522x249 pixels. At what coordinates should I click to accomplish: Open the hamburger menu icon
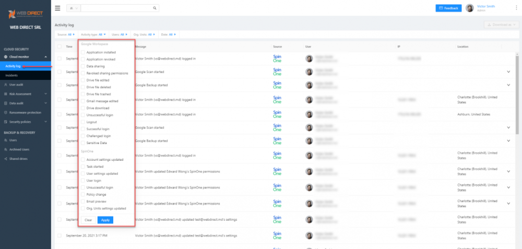(57, 8)
